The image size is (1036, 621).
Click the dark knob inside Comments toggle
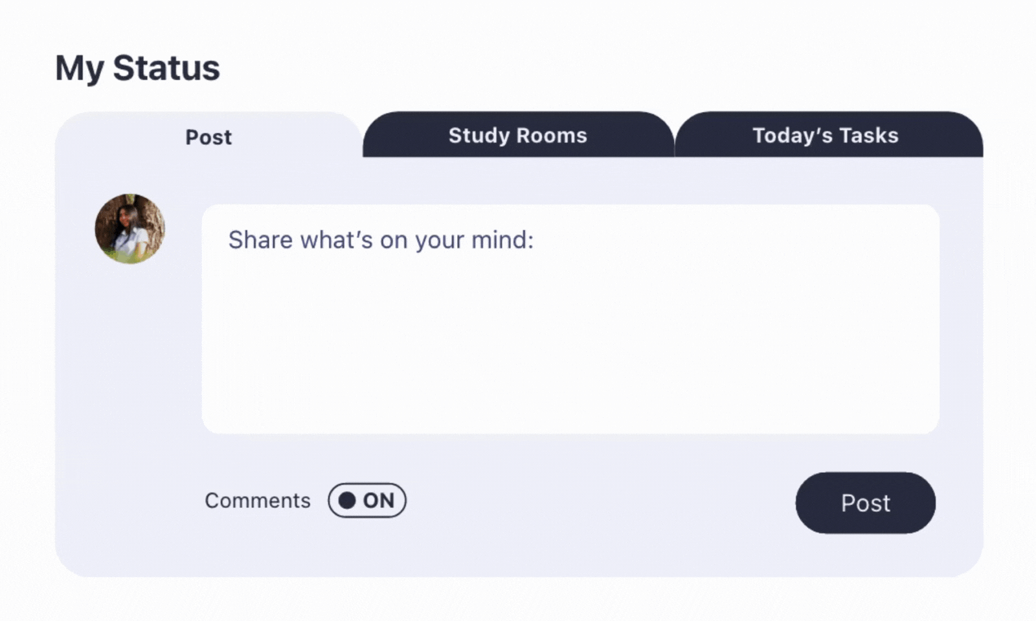coord(348,500)
